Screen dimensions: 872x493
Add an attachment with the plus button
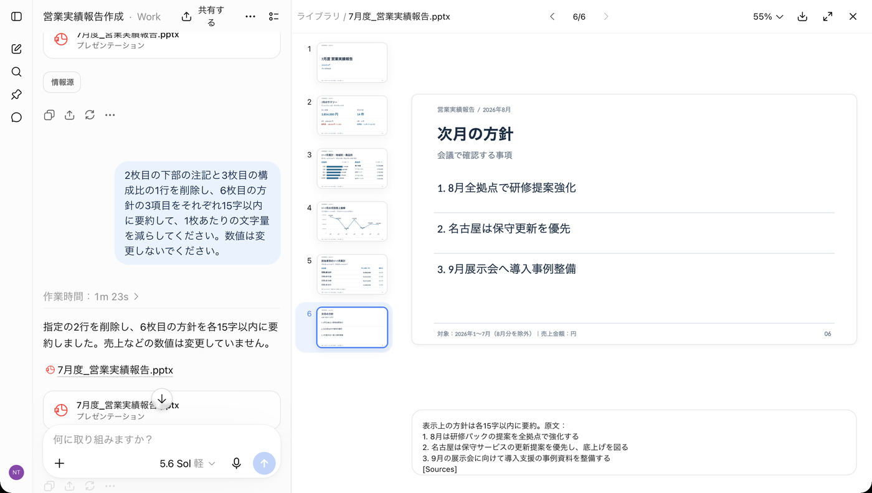tap(59, 463)
